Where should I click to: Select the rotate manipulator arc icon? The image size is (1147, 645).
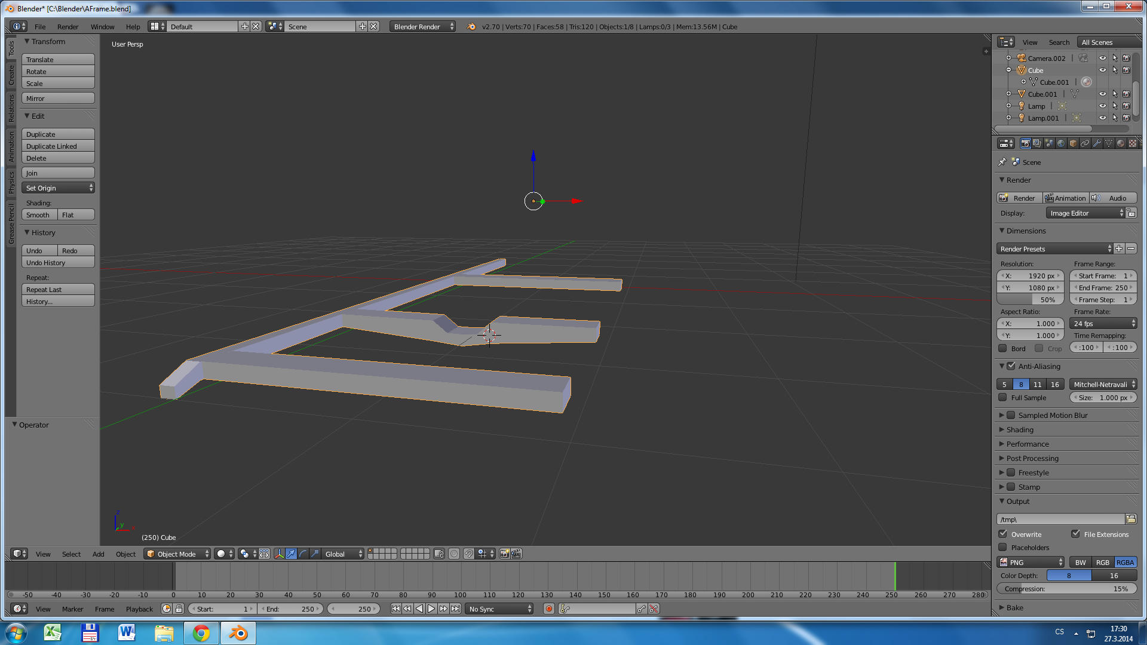(x=303, y=554)
